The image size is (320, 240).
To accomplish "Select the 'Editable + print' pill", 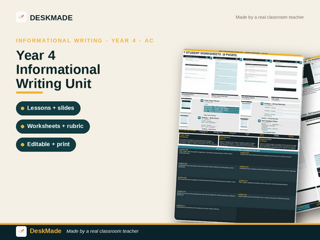I will coord(46,145).
